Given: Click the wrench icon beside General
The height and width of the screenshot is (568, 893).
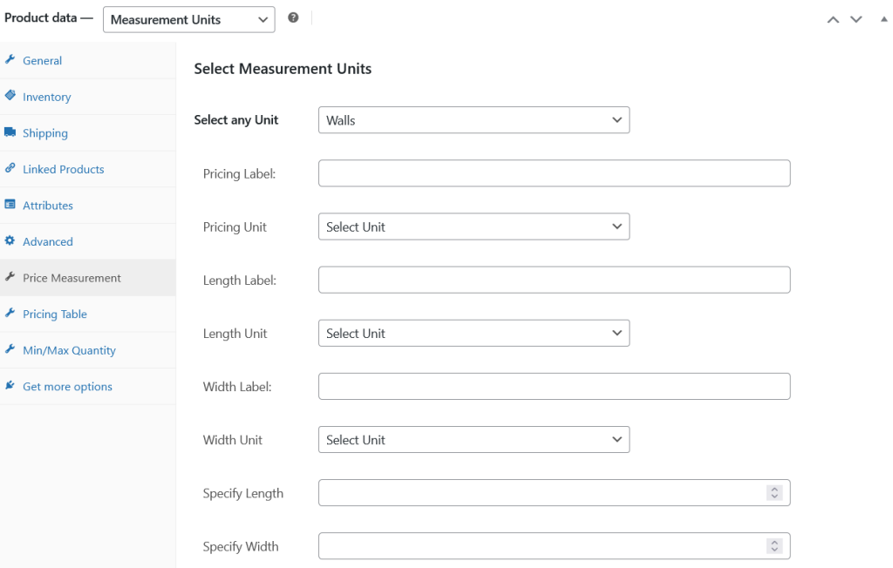Looking at the screenshot, I should click(x=10, y=60).
